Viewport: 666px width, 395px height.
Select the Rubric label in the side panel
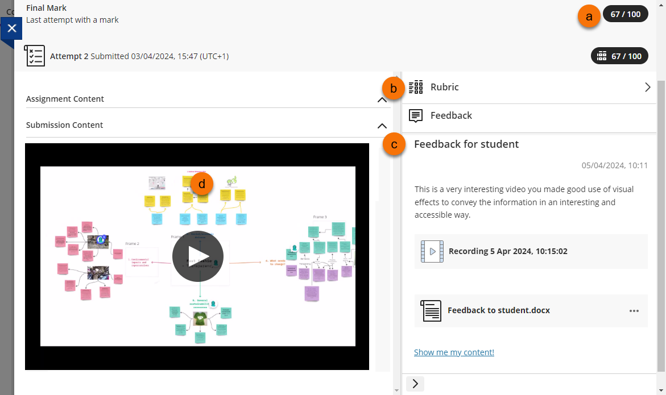tap(444, 88)
